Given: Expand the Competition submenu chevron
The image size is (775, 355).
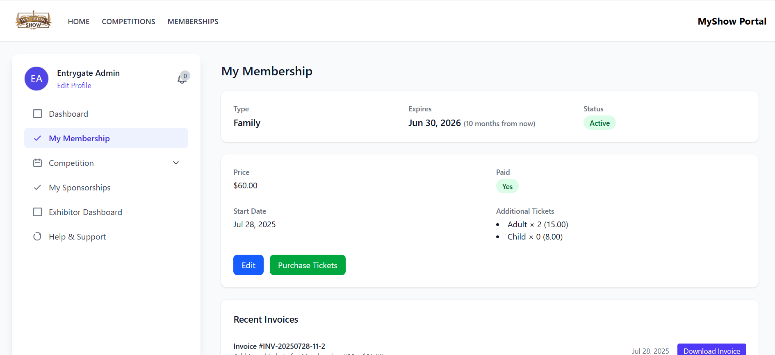Looking at the screenshot, I should pyautogui.click(x=176, y=163).
